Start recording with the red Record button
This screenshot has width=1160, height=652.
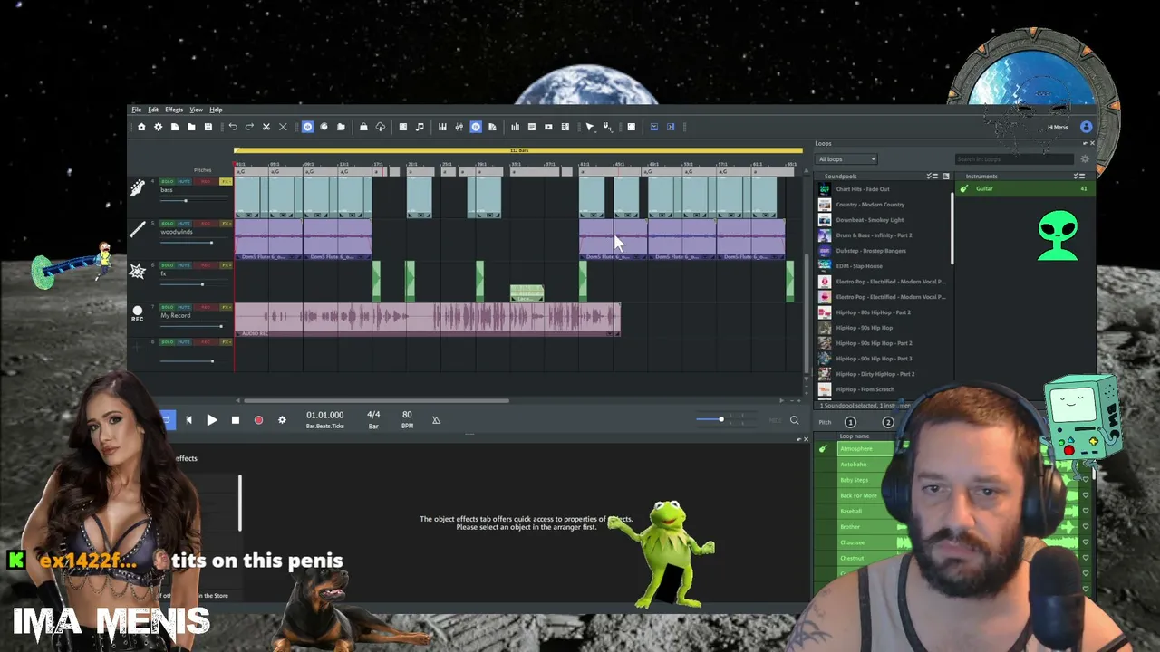tap(258, 420)
